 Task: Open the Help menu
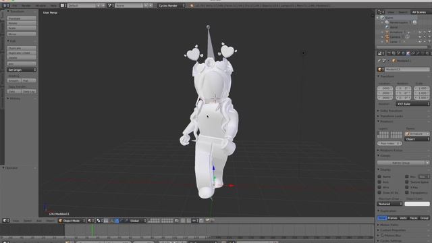pyautogui.click(x=53, y=5)
